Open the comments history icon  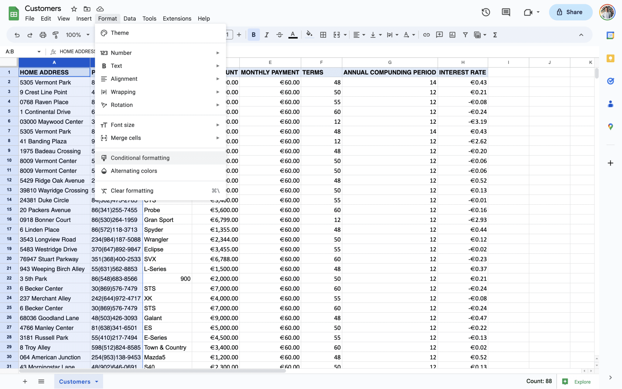point(506,12)
